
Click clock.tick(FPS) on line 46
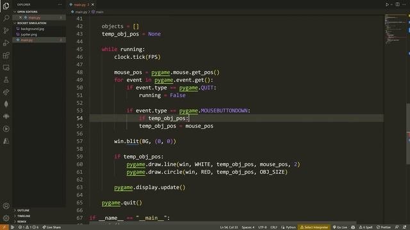pos(137,57)
